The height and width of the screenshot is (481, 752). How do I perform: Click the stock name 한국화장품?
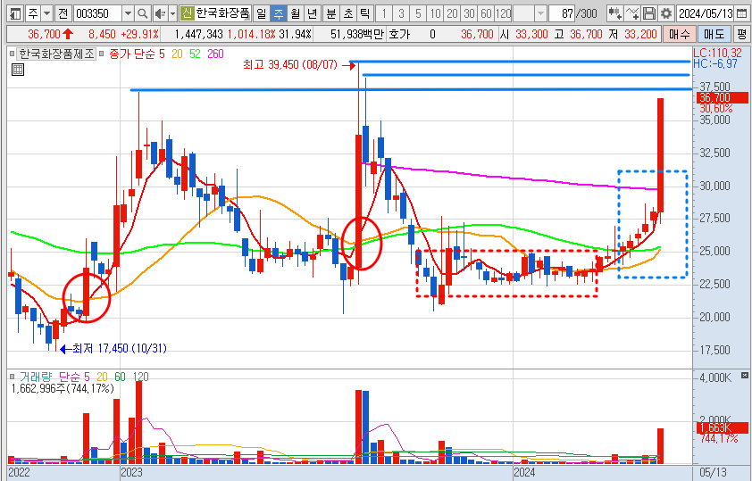(222, 13)
